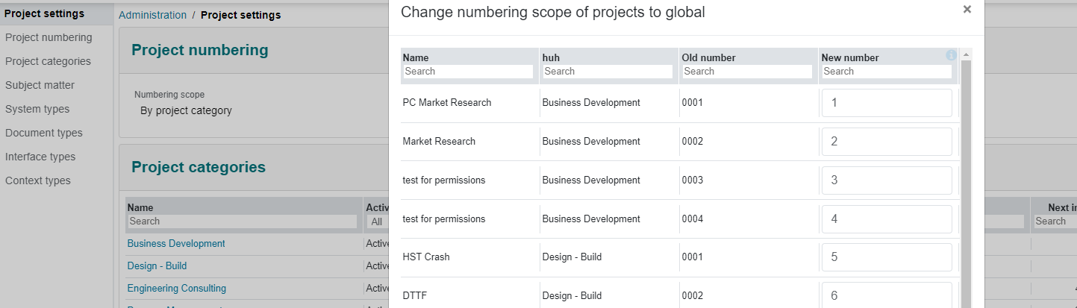The width and height of the screenshot is (1077, 308).
Task: Open Project categories in the sidebar
Action: point(48,61)
